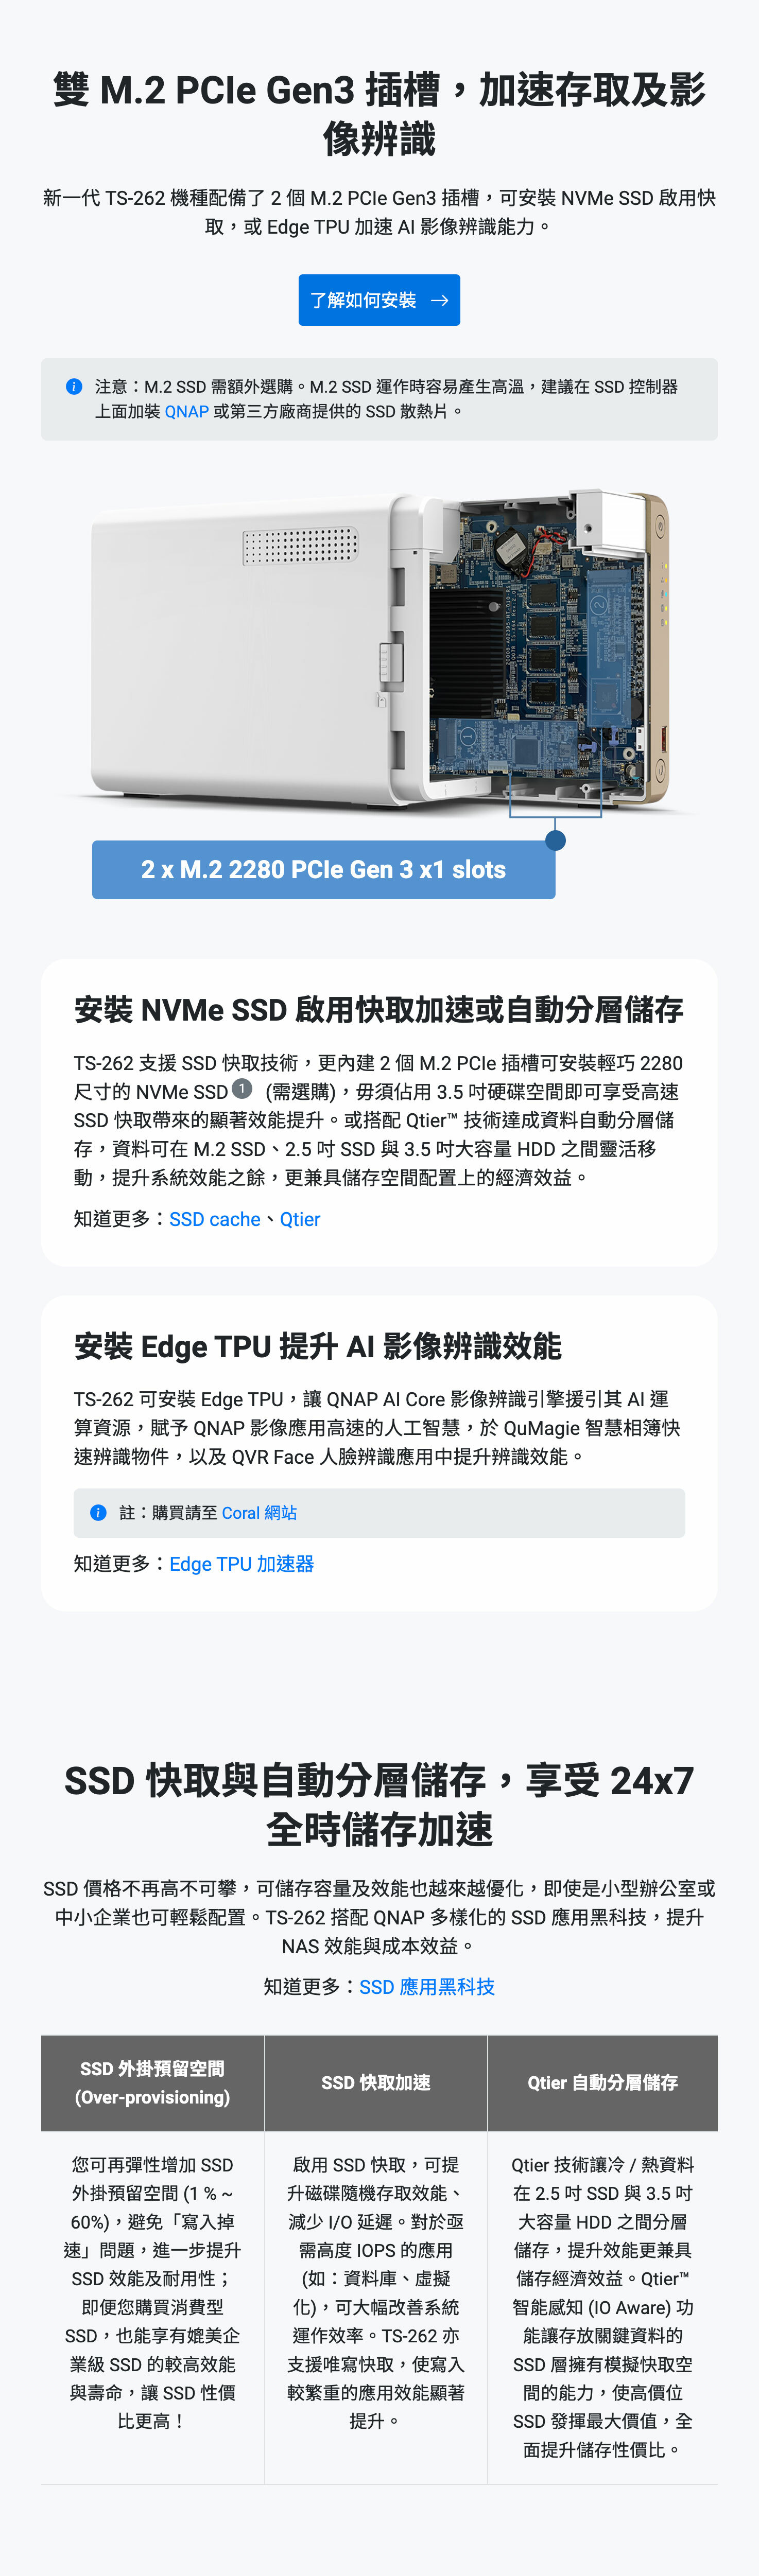Visit the Coral 網站 link

(x=259, y=1513)
